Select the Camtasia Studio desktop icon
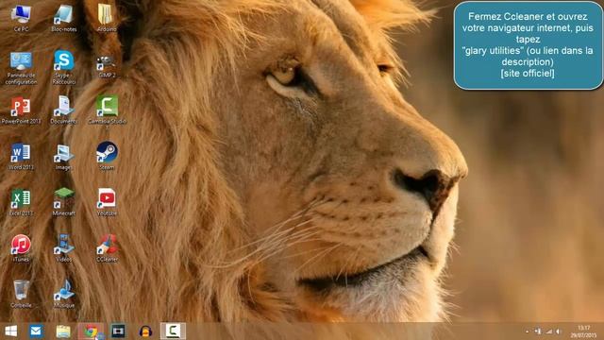 click(107, 110)
